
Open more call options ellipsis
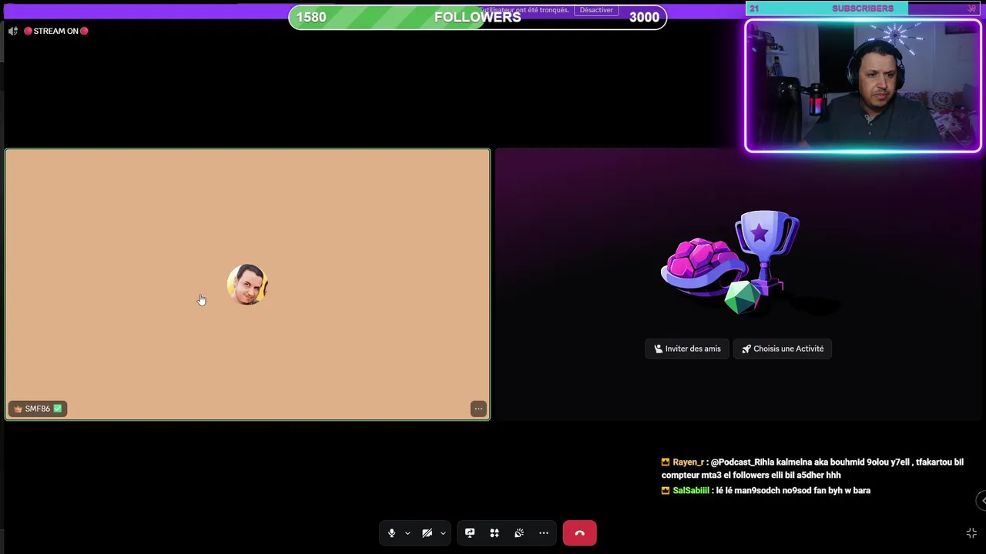(x=544, y=533)
